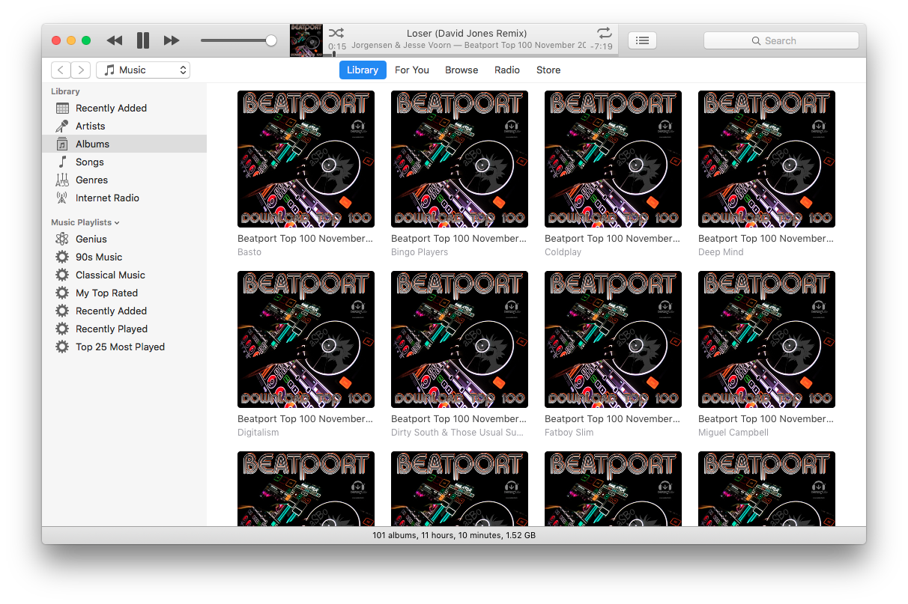Go forward with the right chevron

click(x=81, y=70)
